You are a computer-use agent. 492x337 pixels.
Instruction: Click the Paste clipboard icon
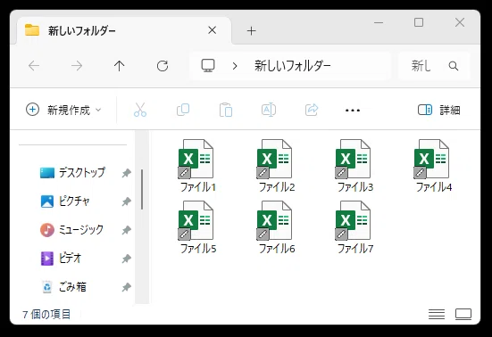pos(226,110)
